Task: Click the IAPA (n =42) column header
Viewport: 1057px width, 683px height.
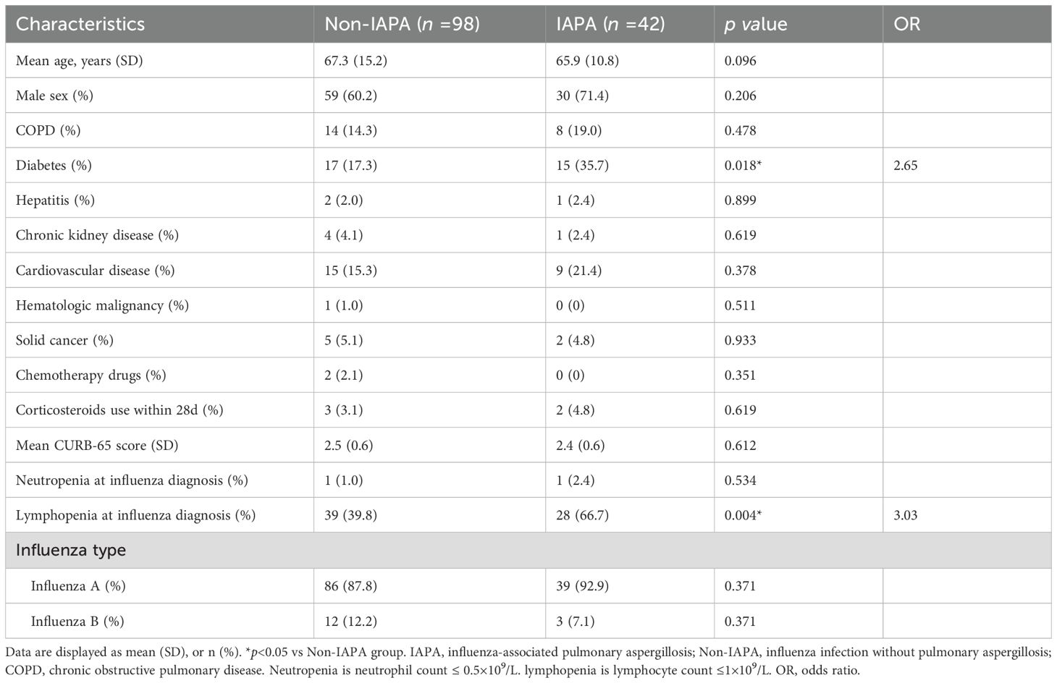Action: (x=610, y=24)
